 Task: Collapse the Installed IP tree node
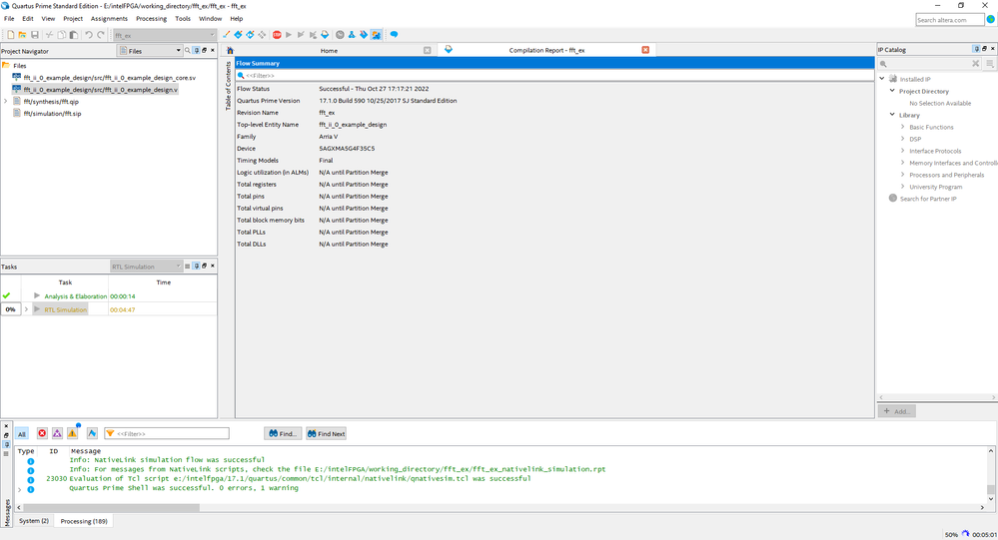pyautogui.click(x=882, y=79)
